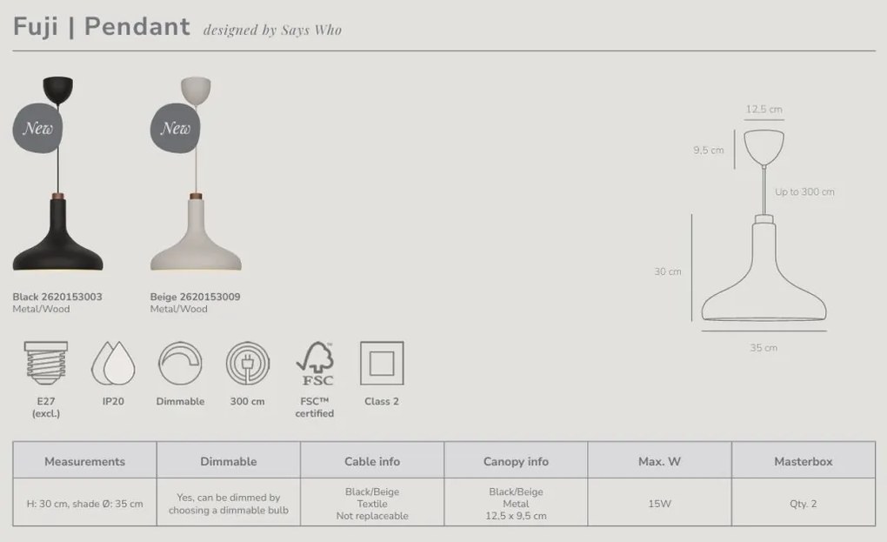This screenshot has width=887, height=542.
Task: Click the Beige 2620153009 product code
Action: [x=195, y=297]
